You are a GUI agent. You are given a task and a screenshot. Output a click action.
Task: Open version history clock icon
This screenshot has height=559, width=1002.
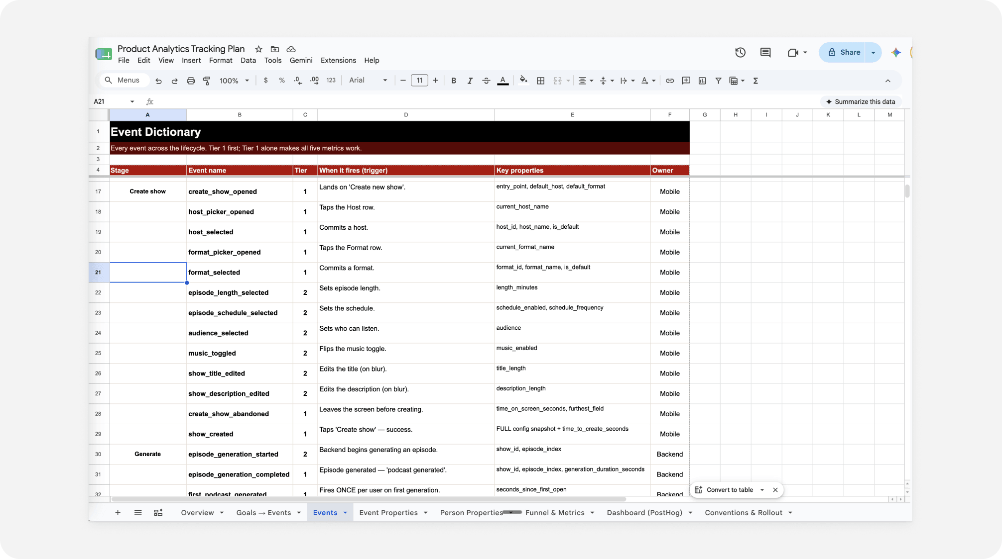[x=740, y=52]
